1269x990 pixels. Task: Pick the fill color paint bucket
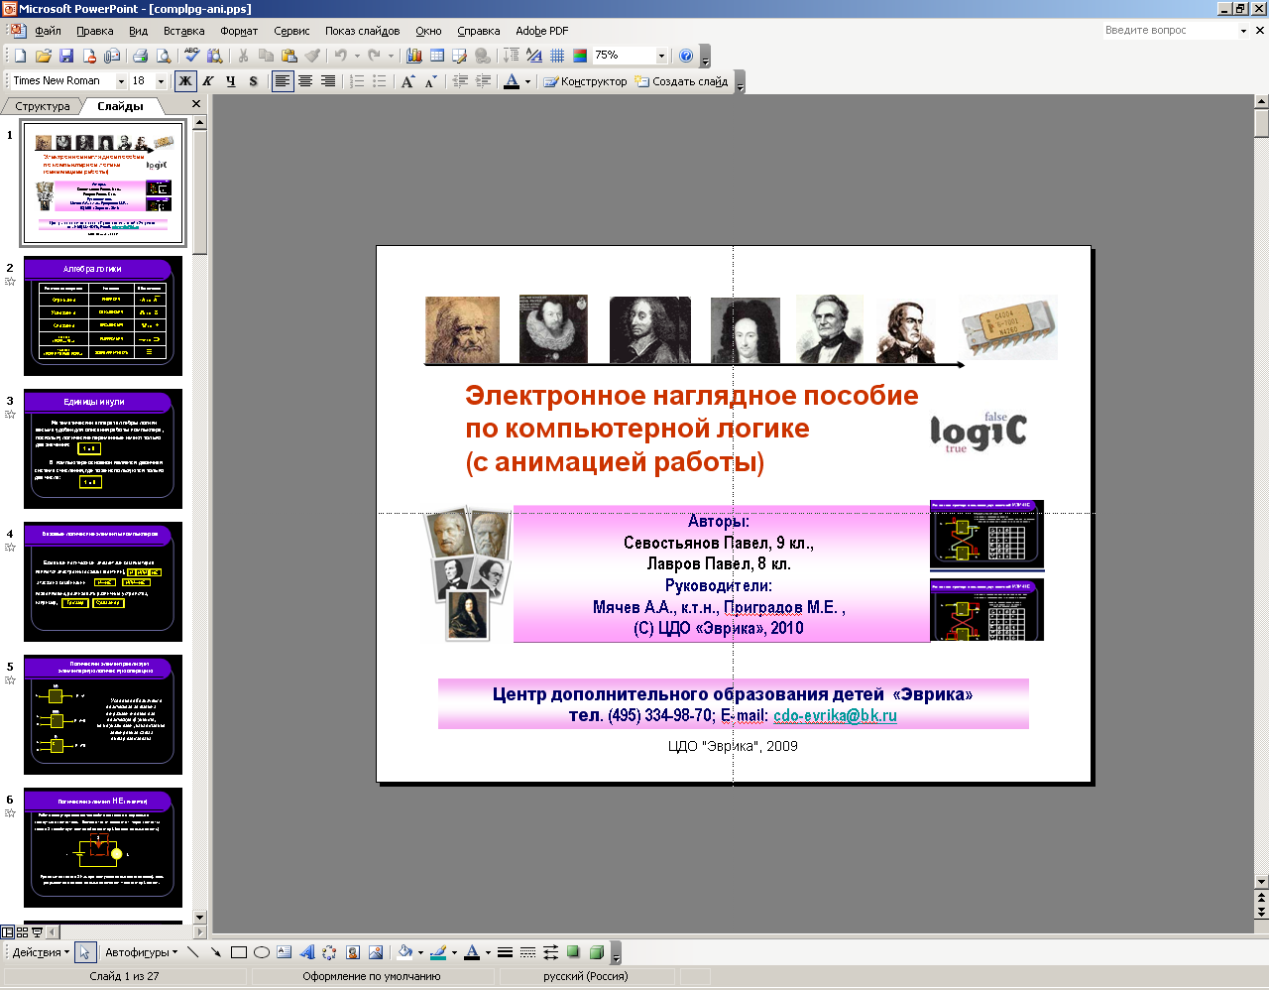[404, 952]
